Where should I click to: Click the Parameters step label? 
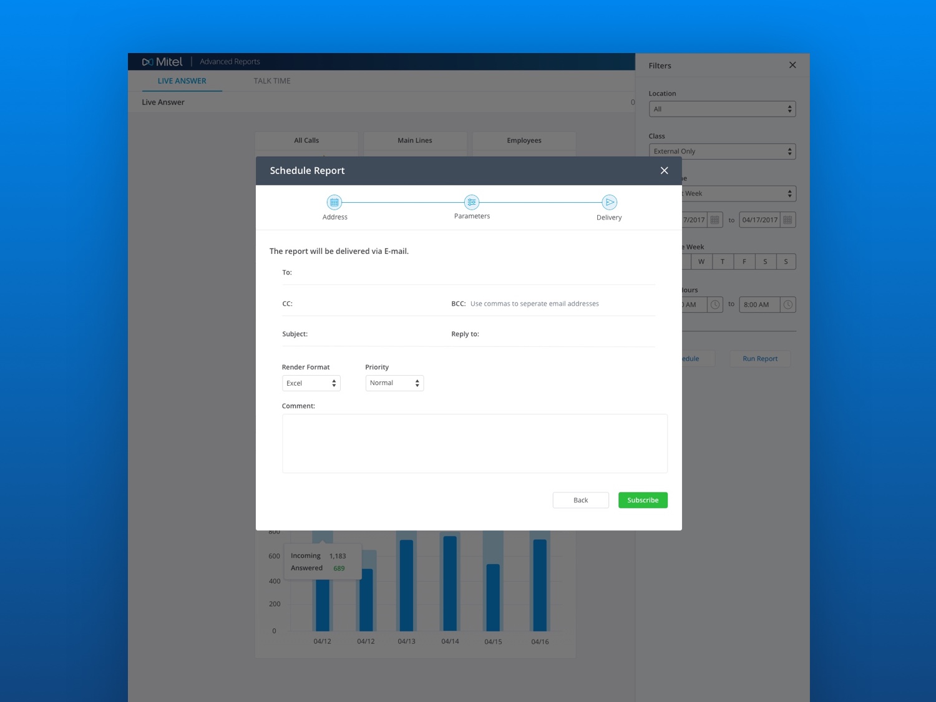472,216
